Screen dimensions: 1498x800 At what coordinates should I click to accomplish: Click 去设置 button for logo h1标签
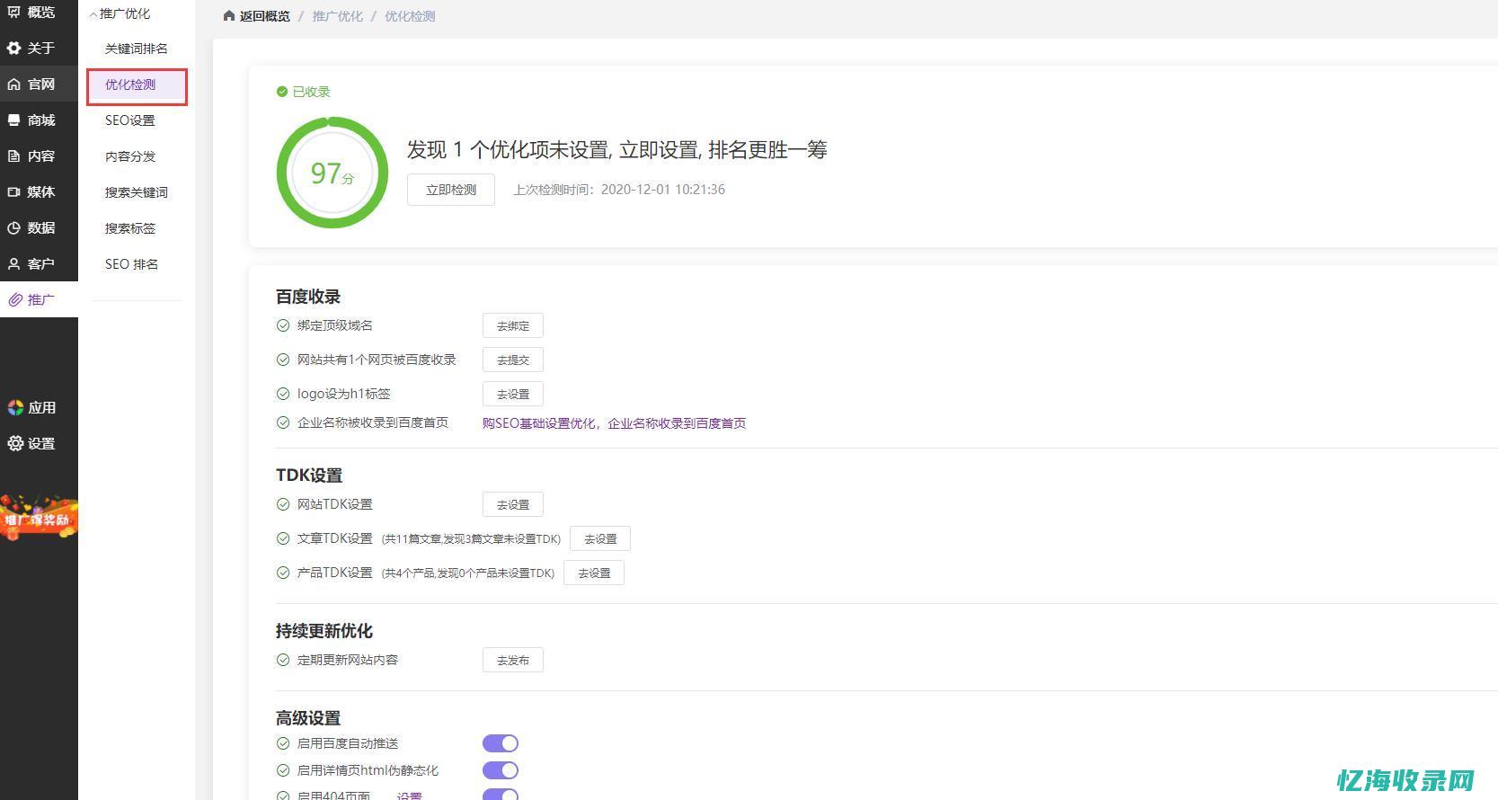click(513, 394)
